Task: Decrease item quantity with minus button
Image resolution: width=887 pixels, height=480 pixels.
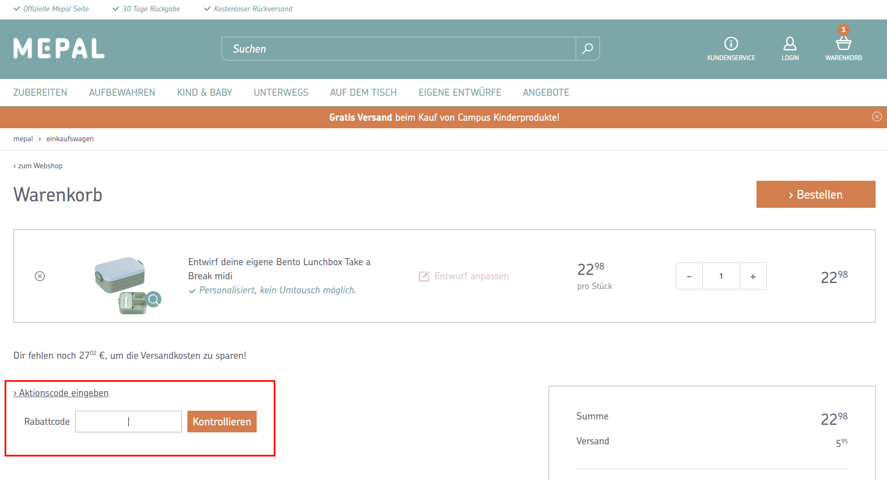Action: tap(689, 276)
